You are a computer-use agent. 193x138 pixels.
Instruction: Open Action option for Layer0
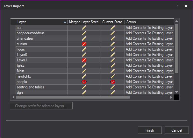tap(149, 55)
